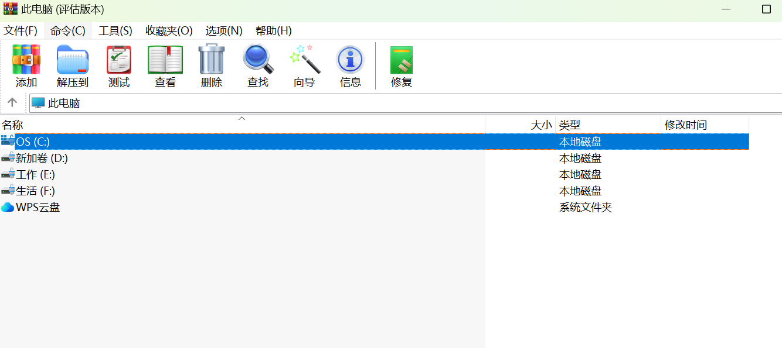
Task: Select the WPS云盘 cloud folder
Action: pos(38,208)
